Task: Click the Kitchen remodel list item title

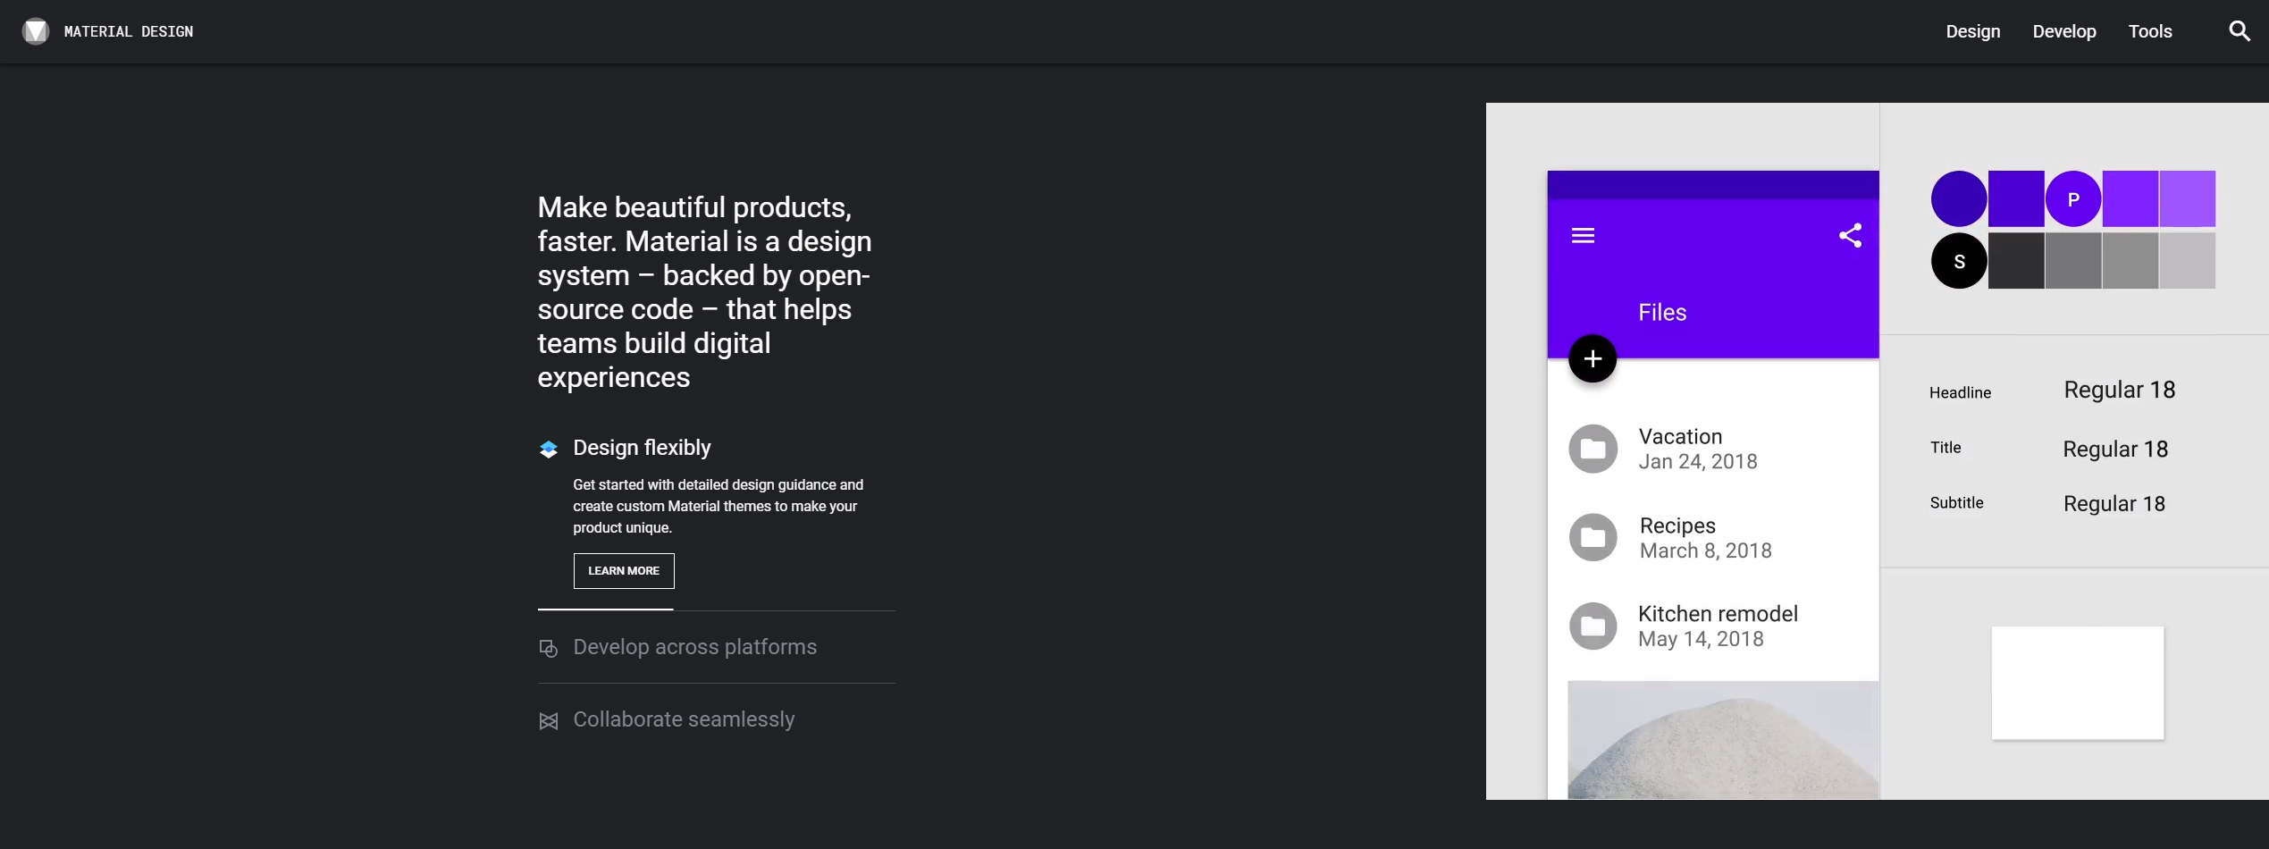Action: coord(1718,614)
